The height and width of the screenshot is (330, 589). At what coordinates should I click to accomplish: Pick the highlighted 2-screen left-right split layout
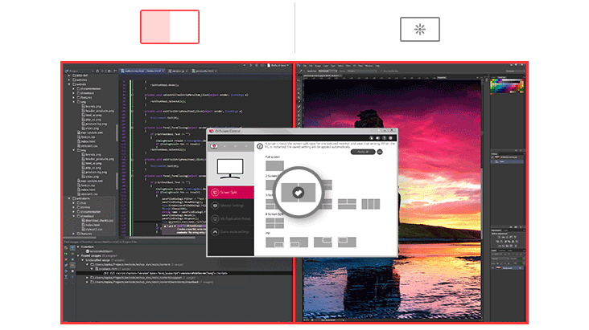point(298,194)
